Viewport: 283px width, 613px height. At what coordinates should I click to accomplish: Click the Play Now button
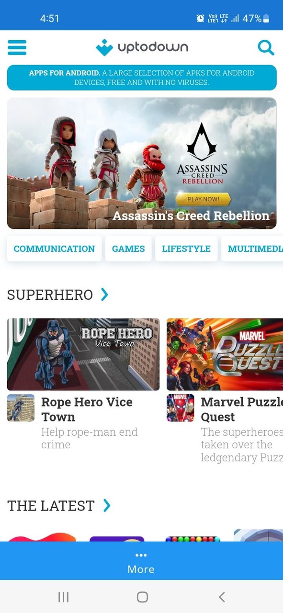[203, 199]
